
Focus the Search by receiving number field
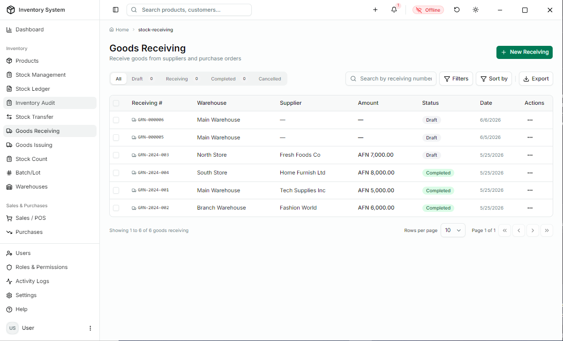click(x=391, y=79)
